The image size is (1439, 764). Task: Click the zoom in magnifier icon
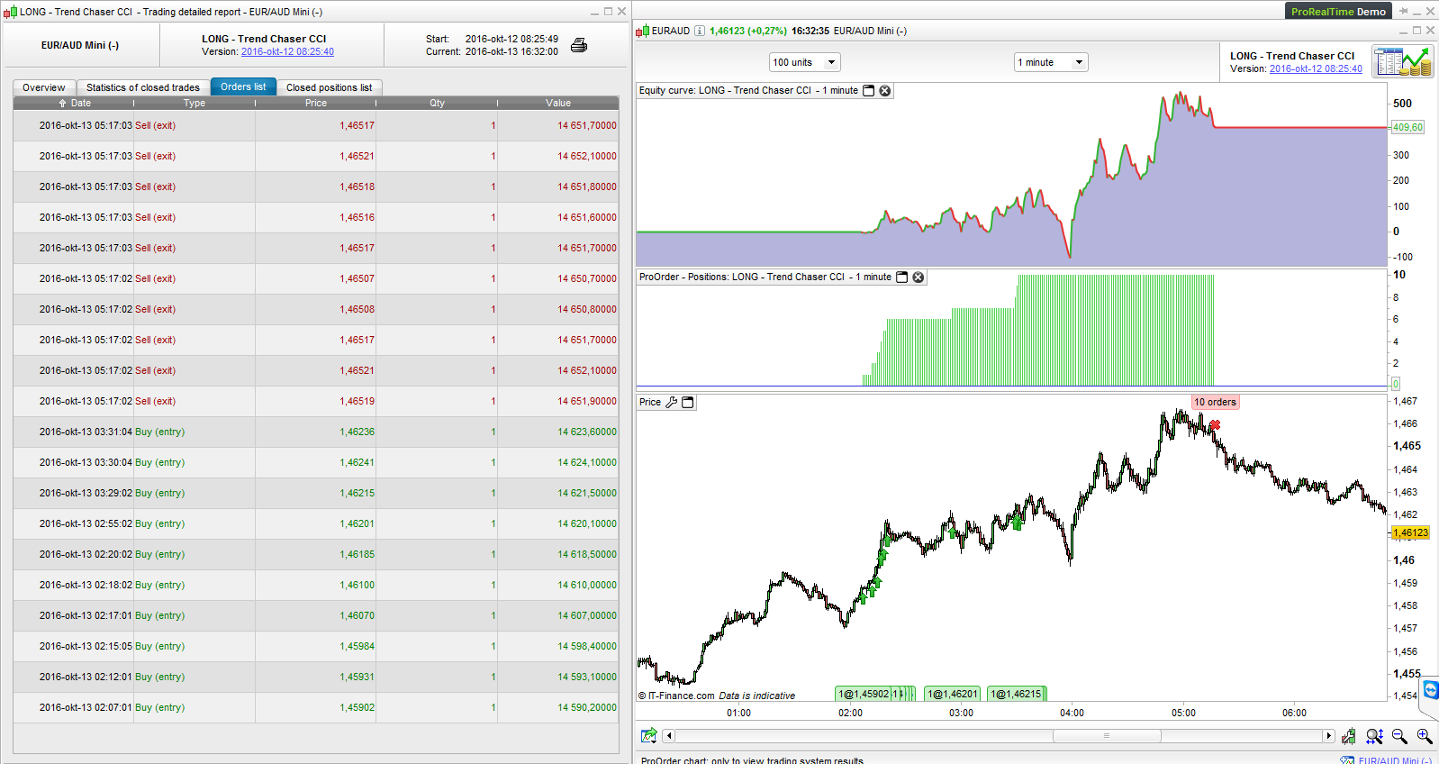(1424, 736)
